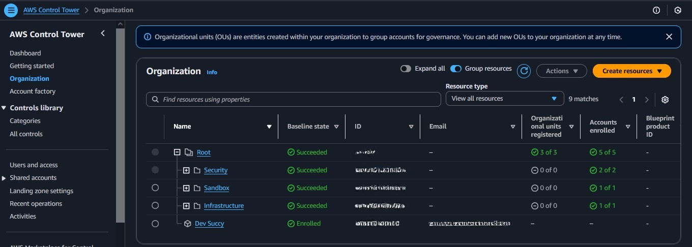The image size is (692, 247).
Task: Open Getting started in the sidebar
Action: point(32,66)
